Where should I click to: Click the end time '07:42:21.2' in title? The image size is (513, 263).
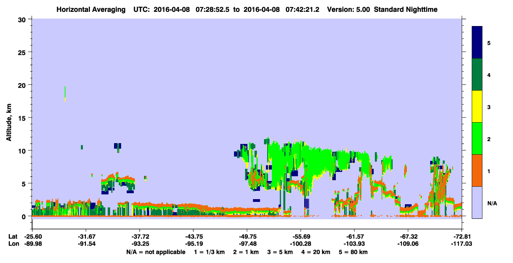point(303,9)
